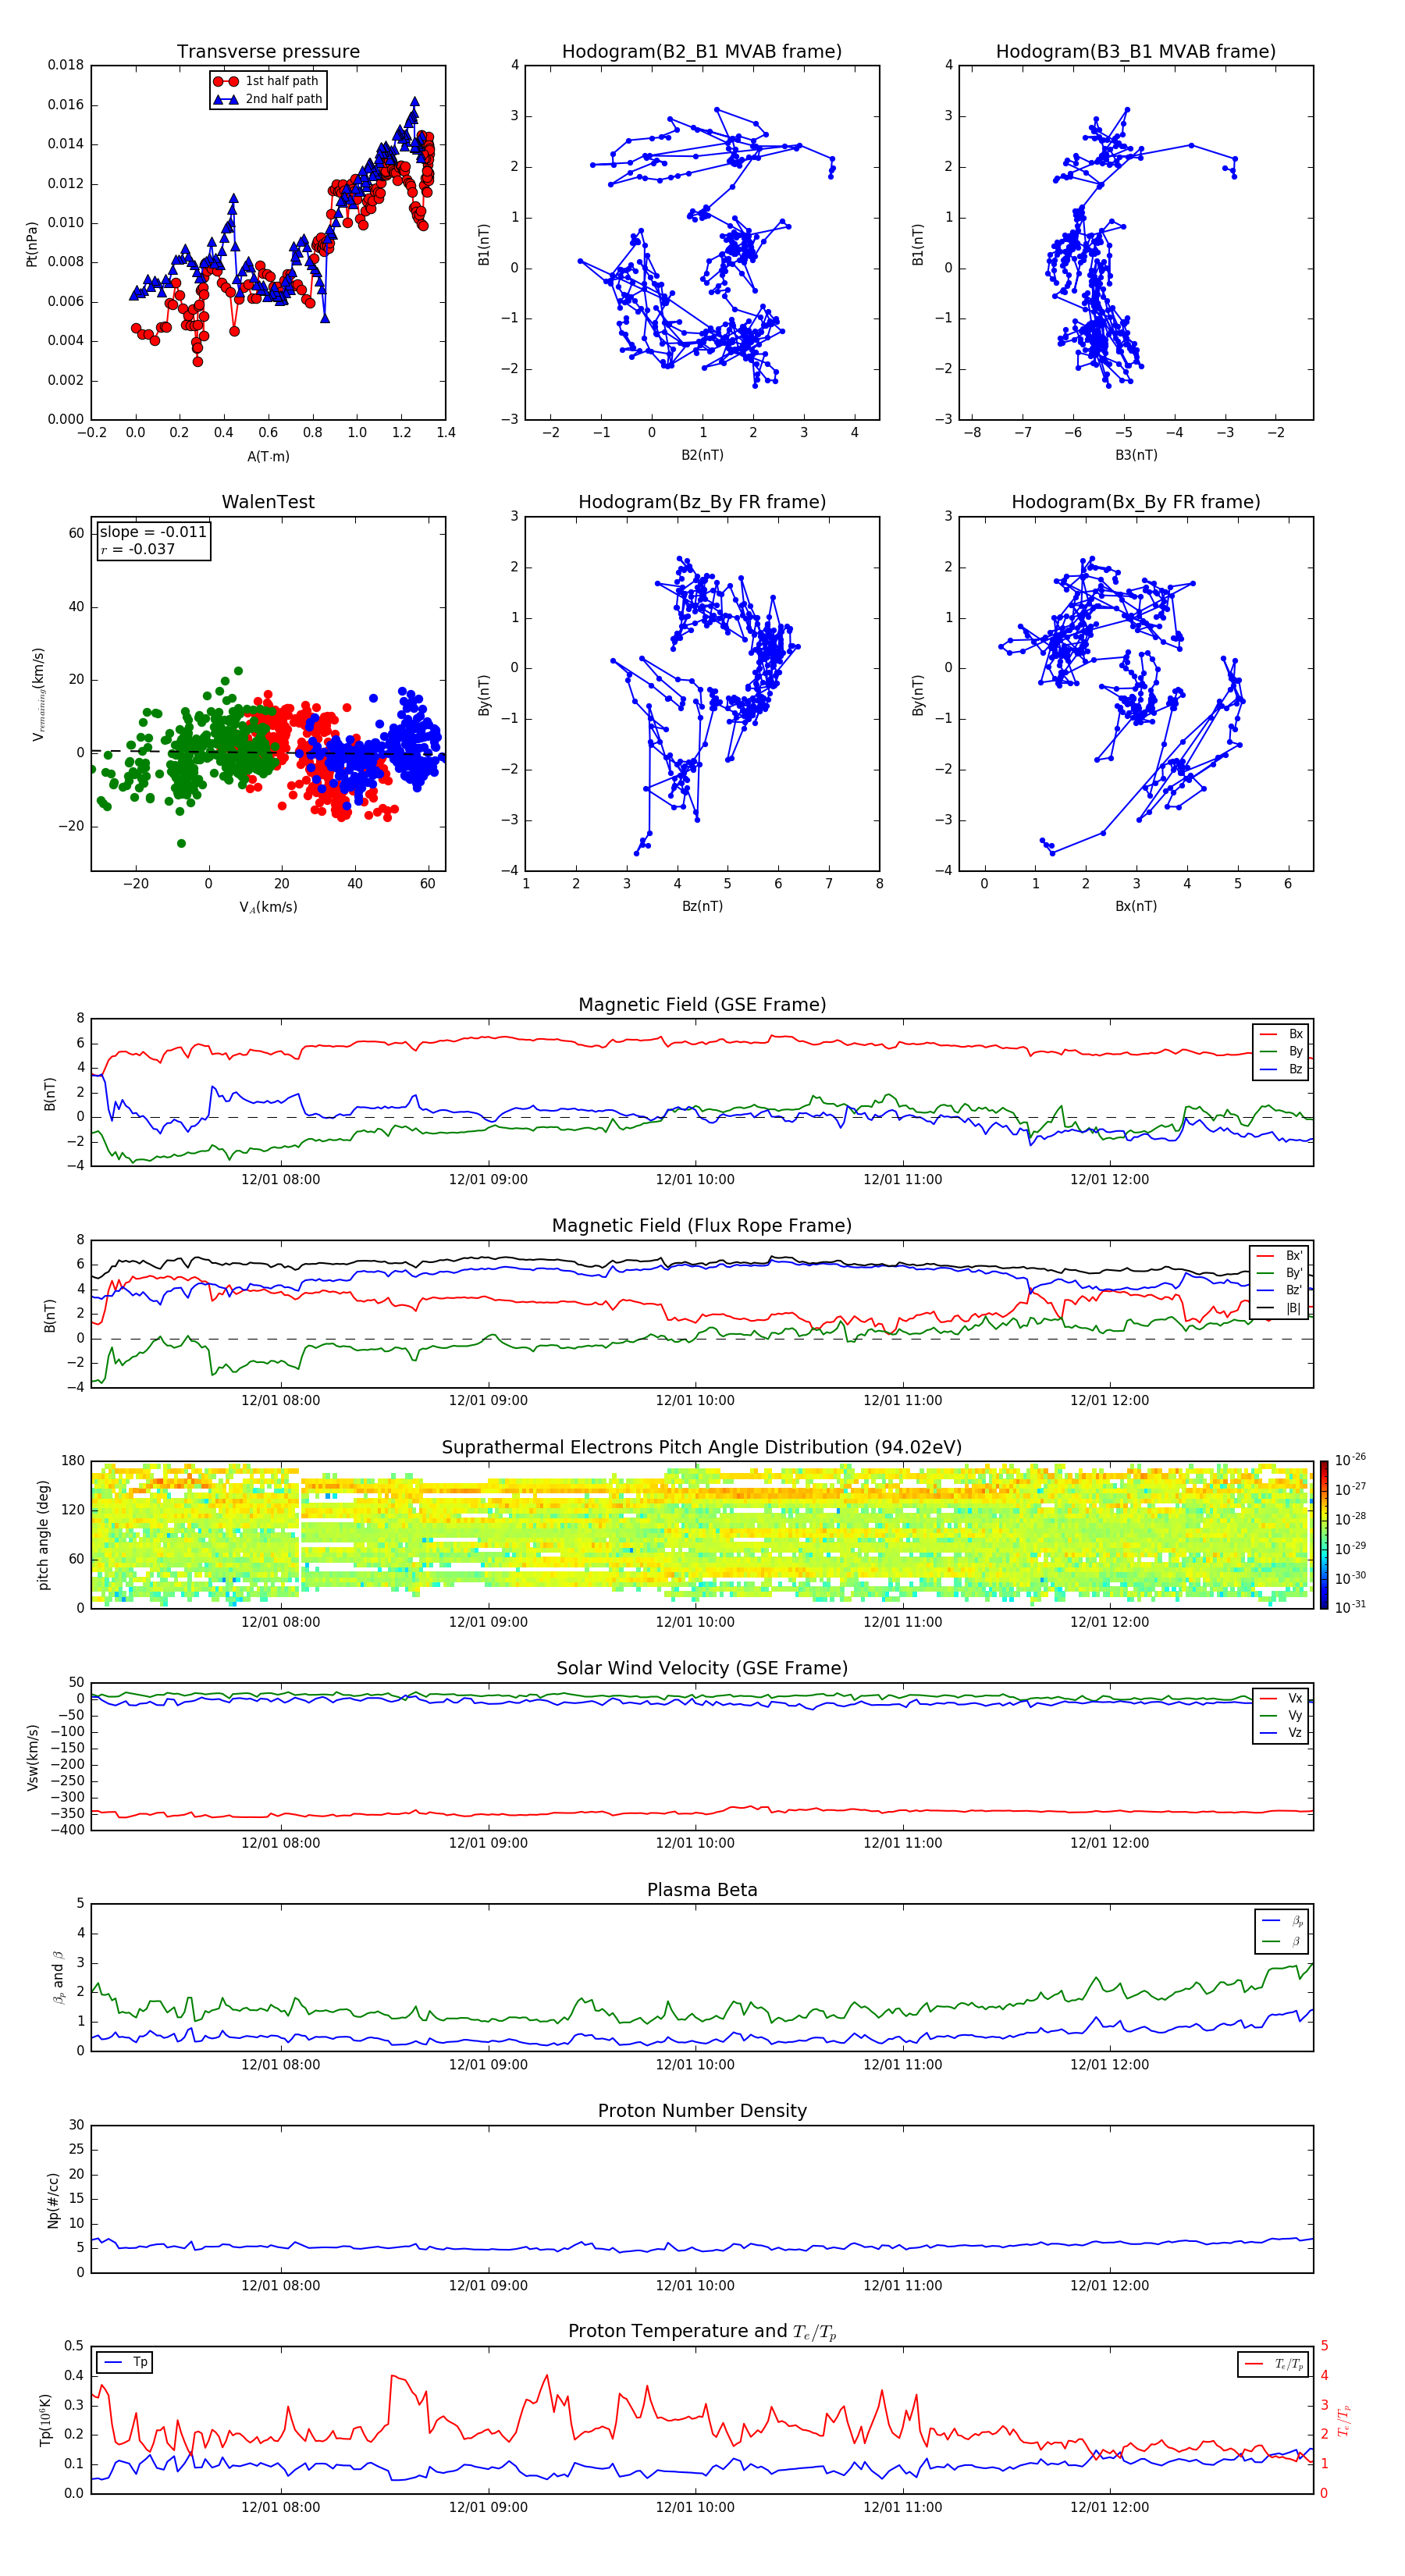The height and width of the screenshot is (2576, 1405).
Task: Click the 'pitch angle (deg)' axis label
Action: click(x=43, y=1535)
